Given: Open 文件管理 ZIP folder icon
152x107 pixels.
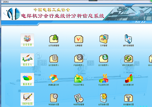Looking at the screenshot, I should 104,39.
